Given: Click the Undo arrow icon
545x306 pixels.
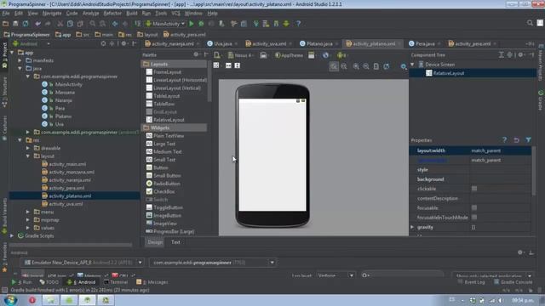Looking at the screenshot, I should (x=37, y=24).
